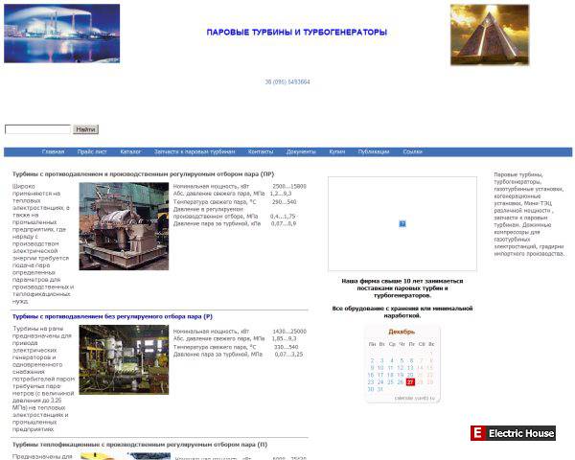
Task: Click the search text field
Action: [x=37, y=128]
